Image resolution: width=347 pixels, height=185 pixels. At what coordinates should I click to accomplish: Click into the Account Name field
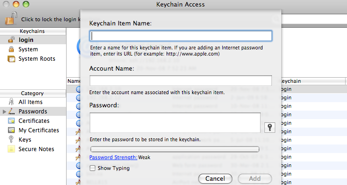tap(181, 80)
